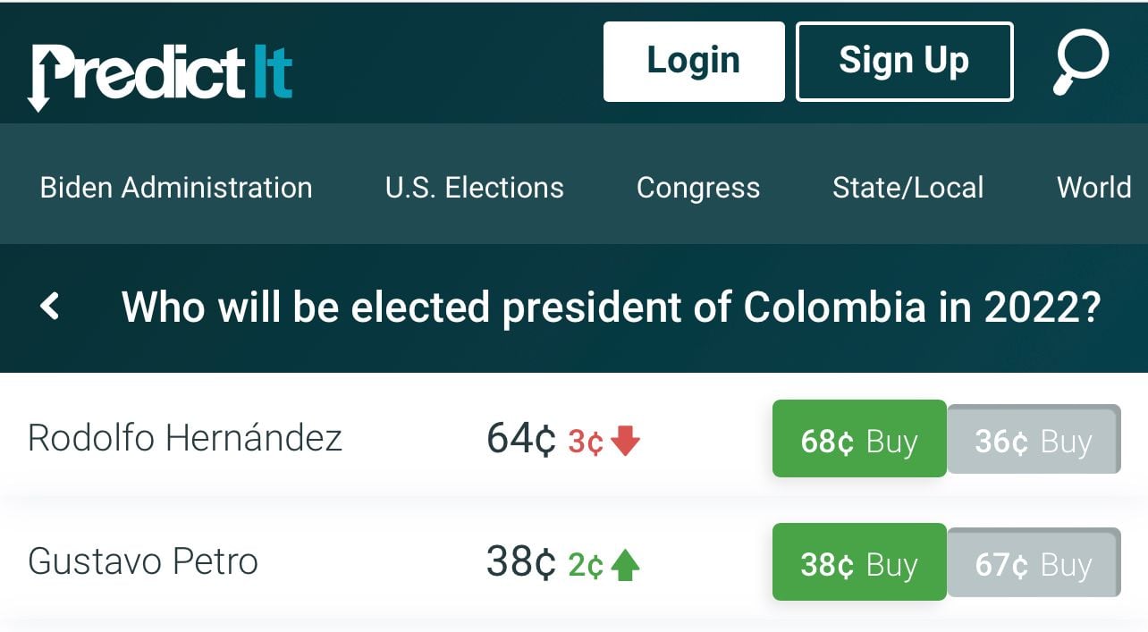Open the Gustavo Petro contract row
This screenshot has height=632, width=1148.
point(143,562)
